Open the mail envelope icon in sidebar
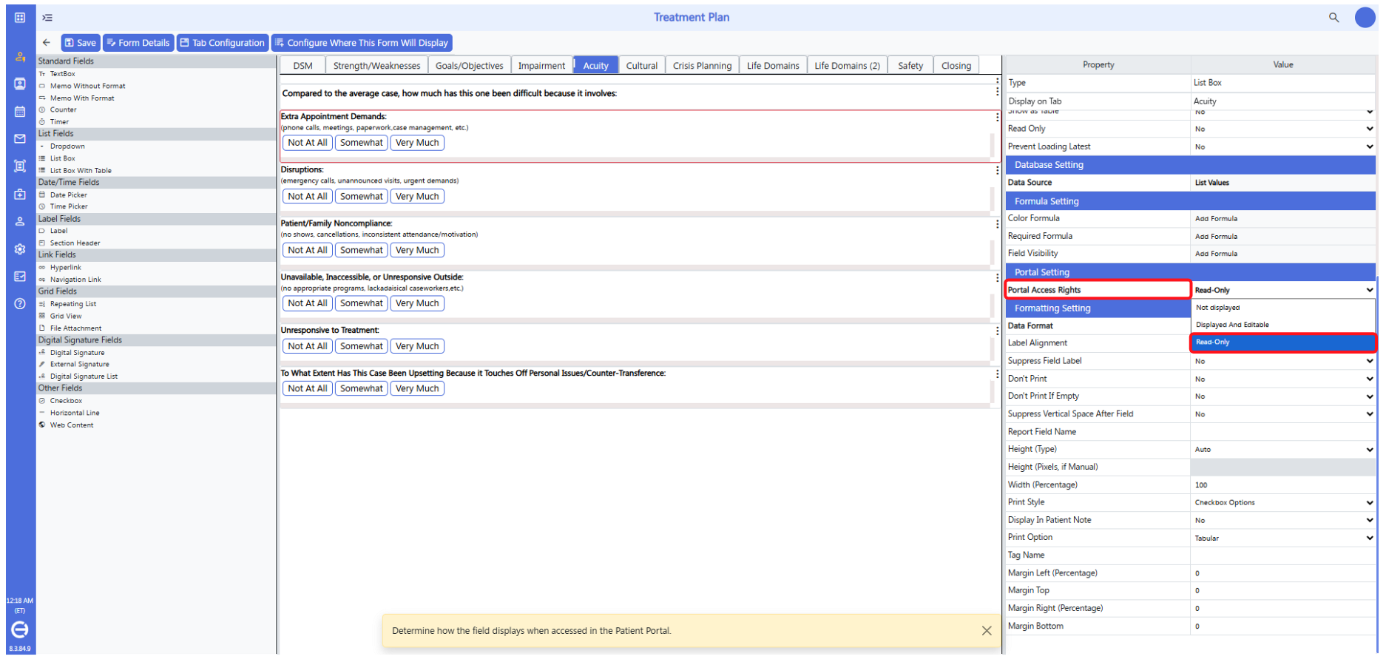 click(20, 139)
